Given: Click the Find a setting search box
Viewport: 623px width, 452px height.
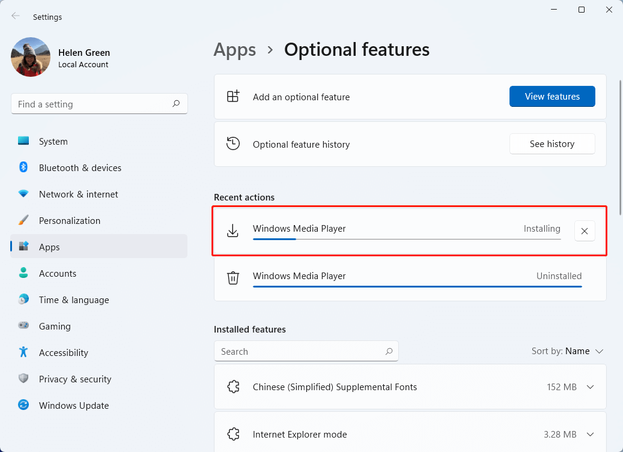Looking at the screenshot, I should click(99, 104).
